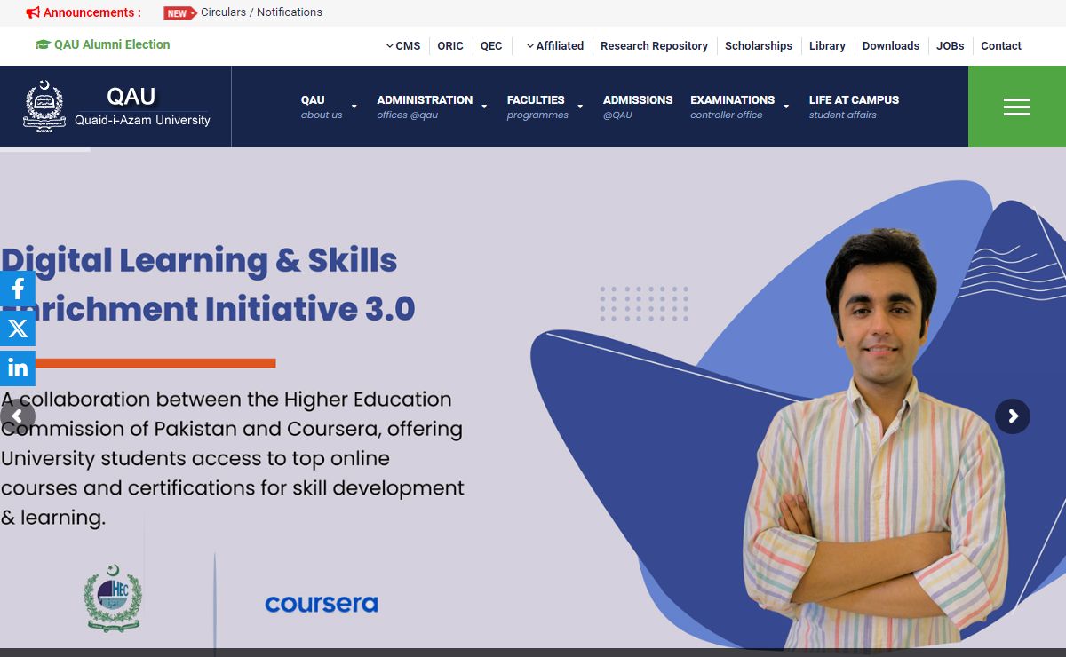Open the JOBs link
Image resolution: width=1066 pixels, height=657 pixels.
click(x=951, y=46)
